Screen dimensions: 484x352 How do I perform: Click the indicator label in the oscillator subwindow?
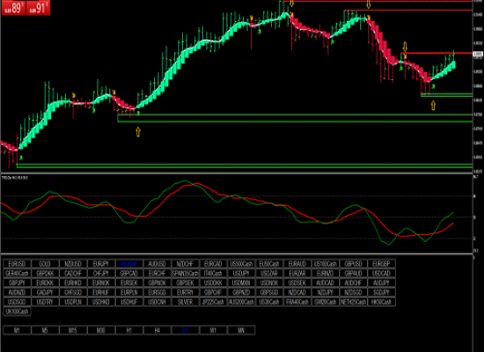(x=14, y=178)
